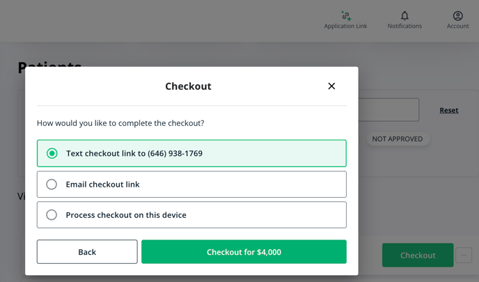479x282 pixels.
Task: Click the Reset link
Action: [449, 110]
